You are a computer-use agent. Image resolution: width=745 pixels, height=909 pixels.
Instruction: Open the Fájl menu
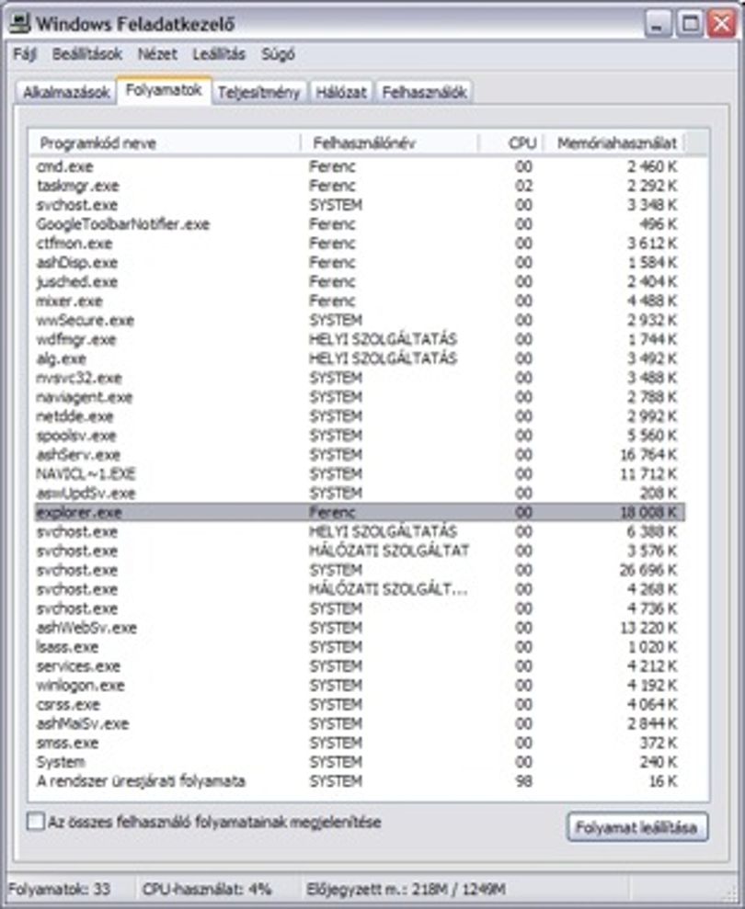point(24,54)
